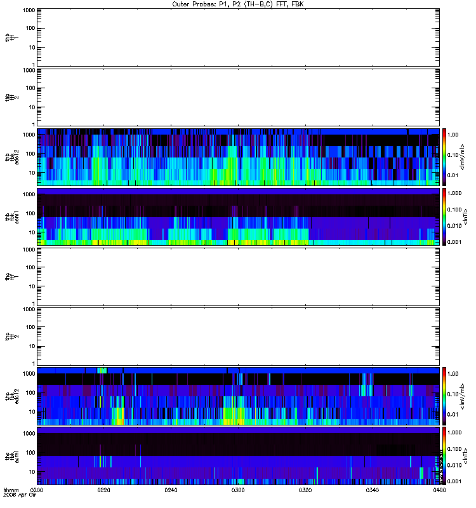Image resolution: width=476 pixels, height=508 pixels.
Task: Select the thc fbk scm1 spectrogram panel
Action: coord(238,456)
